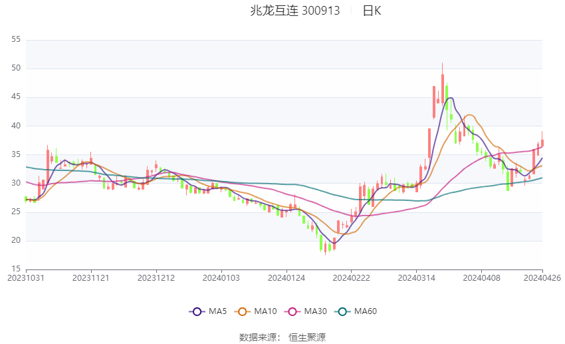The image size is (565, 344).
Task: Click the 20231121 x-axis date label
Action: [x=91, y=278]
